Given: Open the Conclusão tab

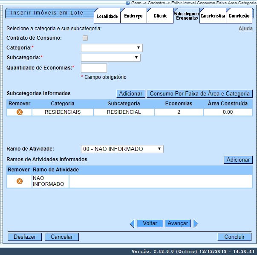Looking at the screenshot, I should (x=239, y=16).
